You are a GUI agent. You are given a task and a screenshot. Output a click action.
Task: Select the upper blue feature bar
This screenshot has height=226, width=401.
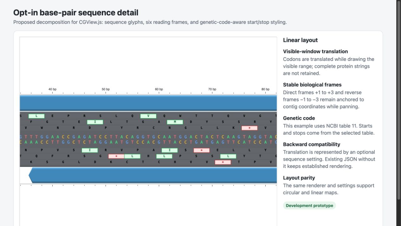[x=148, y=103]
